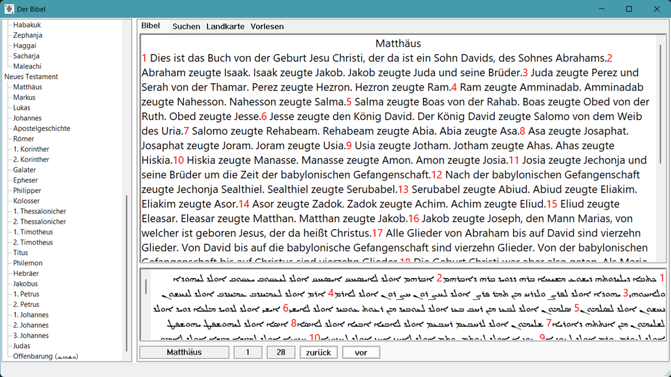Switch to the Vorlesen tab
This screenshot has width=671, height=377.
pos(267,27)
